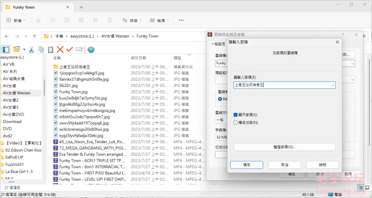Toggle the navigation pane layout icon

6,49
